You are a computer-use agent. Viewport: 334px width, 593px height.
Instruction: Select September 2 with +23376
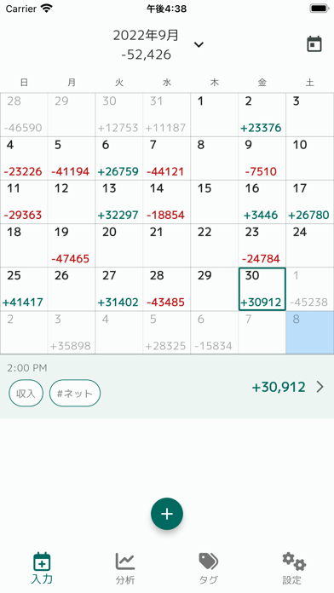coord(262,114)
